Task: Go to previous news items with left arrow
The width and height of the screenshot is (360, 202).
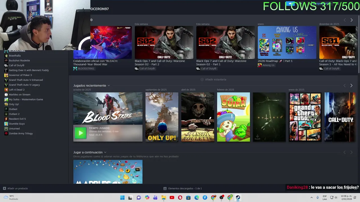Action: [x=345, y=20]
